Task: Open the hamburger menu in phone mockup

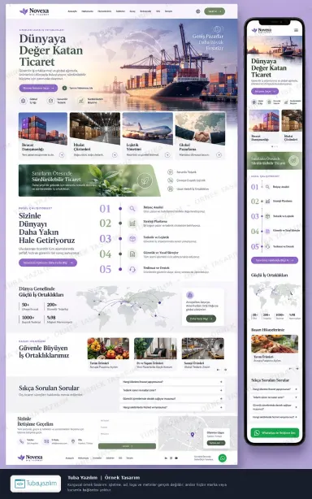Action: pyautogui.click(x=296, y=30)
